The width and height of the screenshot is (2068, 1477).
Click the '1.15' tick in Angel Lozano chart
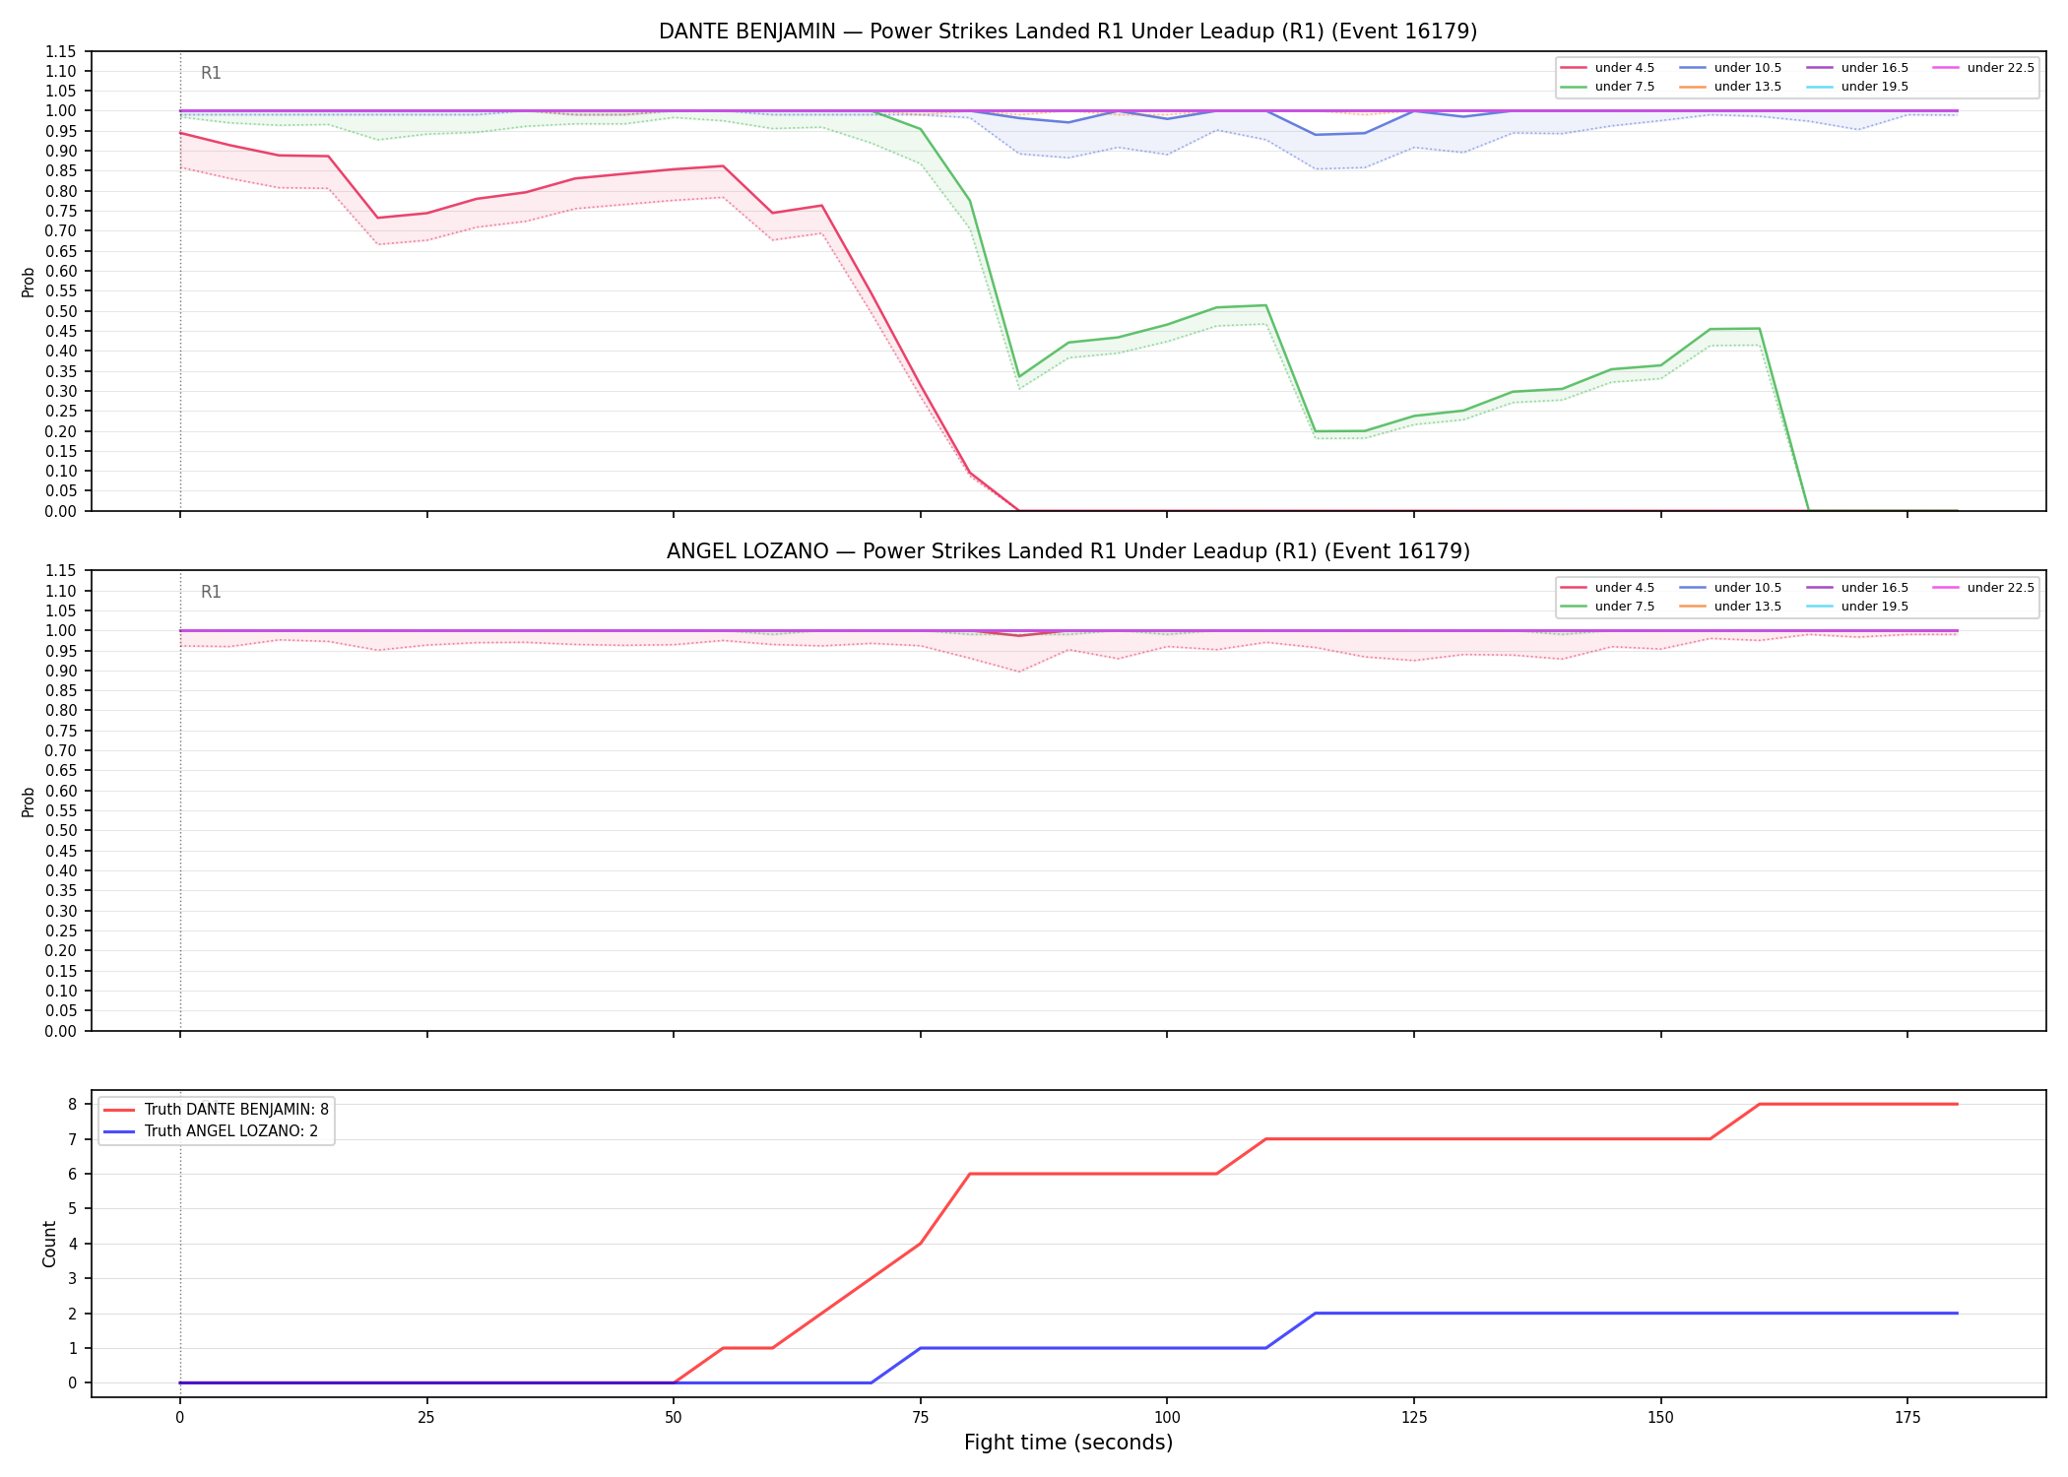tap(61, 571)
